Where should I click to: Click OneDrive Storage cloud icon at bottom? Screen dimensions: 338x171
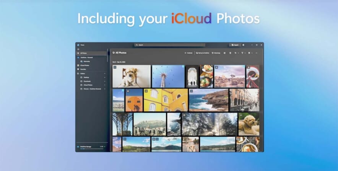point(78,147)
